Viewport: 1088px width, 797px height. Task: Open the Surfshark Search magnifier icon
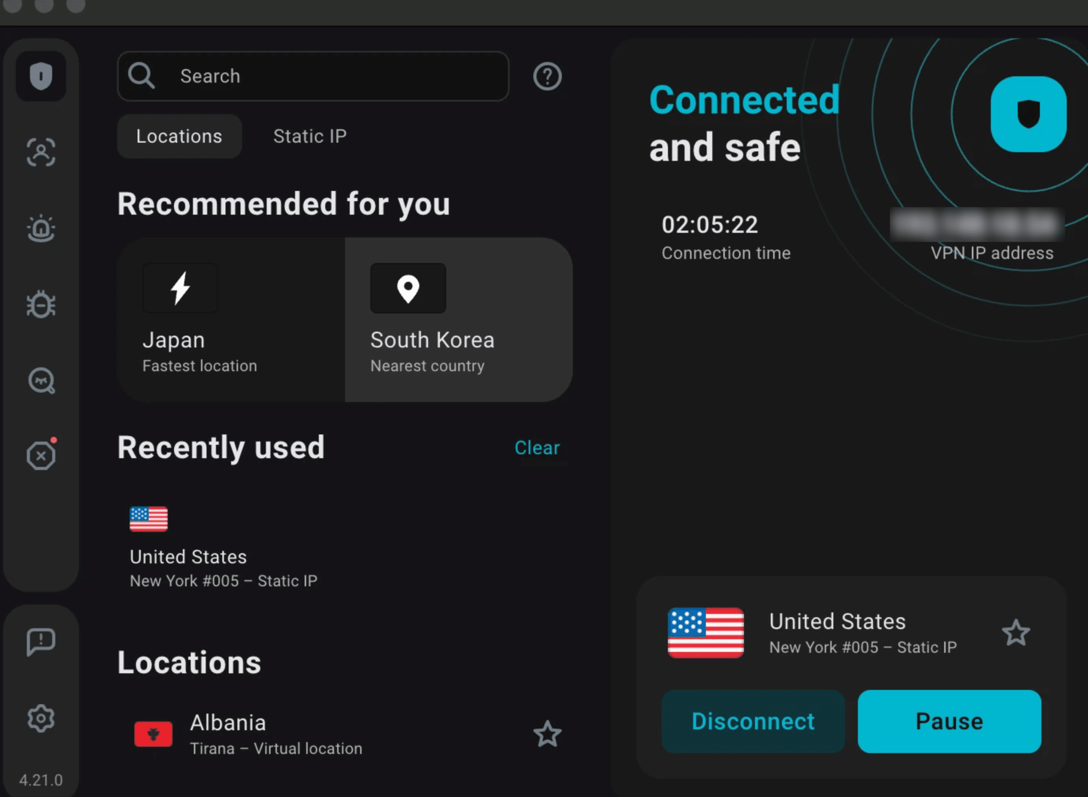[41, 380]
